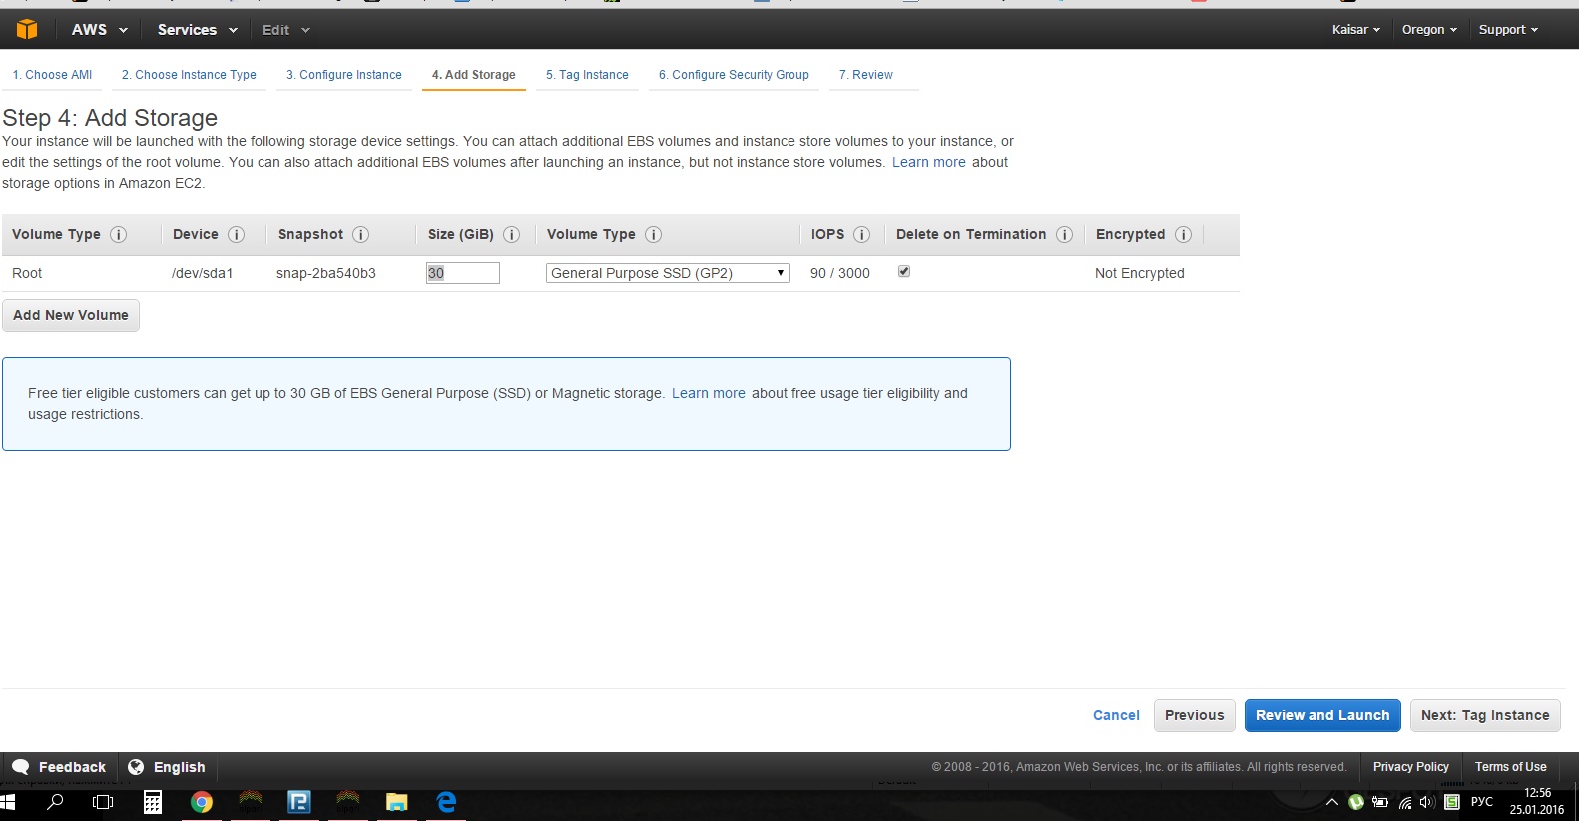
Task: Follow Learn more link about storage options
Action: coord(929,162)
